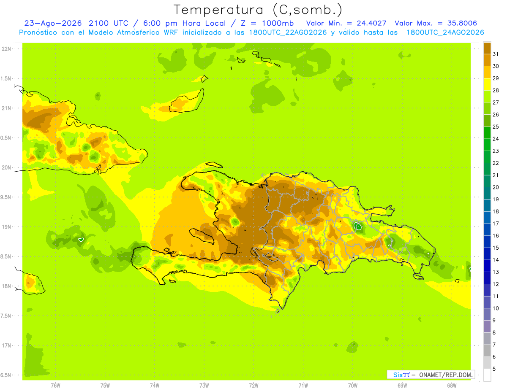This screenshot has width=507, height=391.
Task: Pick the dark blue swatch between 13 and 14
Action: pos(487,266)
